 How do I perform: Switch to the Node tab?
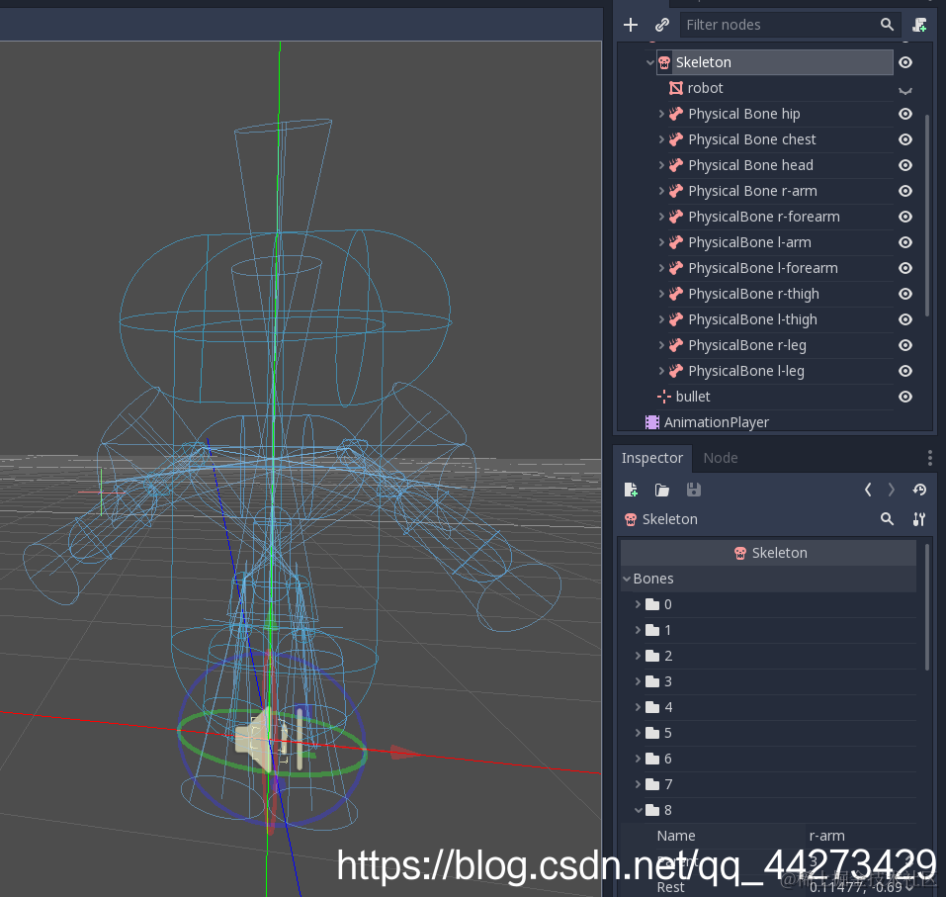pyautogui.click(x=721, y=458)
